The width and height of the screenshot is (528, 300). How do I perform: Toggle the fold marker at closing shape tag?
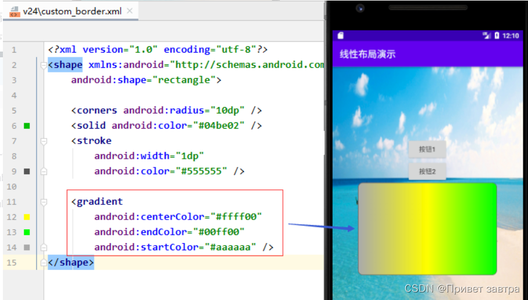click(43, 263)
